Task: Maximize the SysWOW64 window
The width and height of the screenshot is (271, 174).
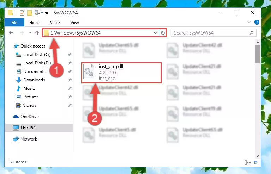Action: 236,13
